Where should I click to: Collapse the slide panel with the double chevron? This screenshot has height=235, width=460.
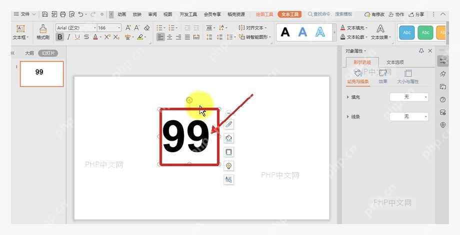pos(12,53)
